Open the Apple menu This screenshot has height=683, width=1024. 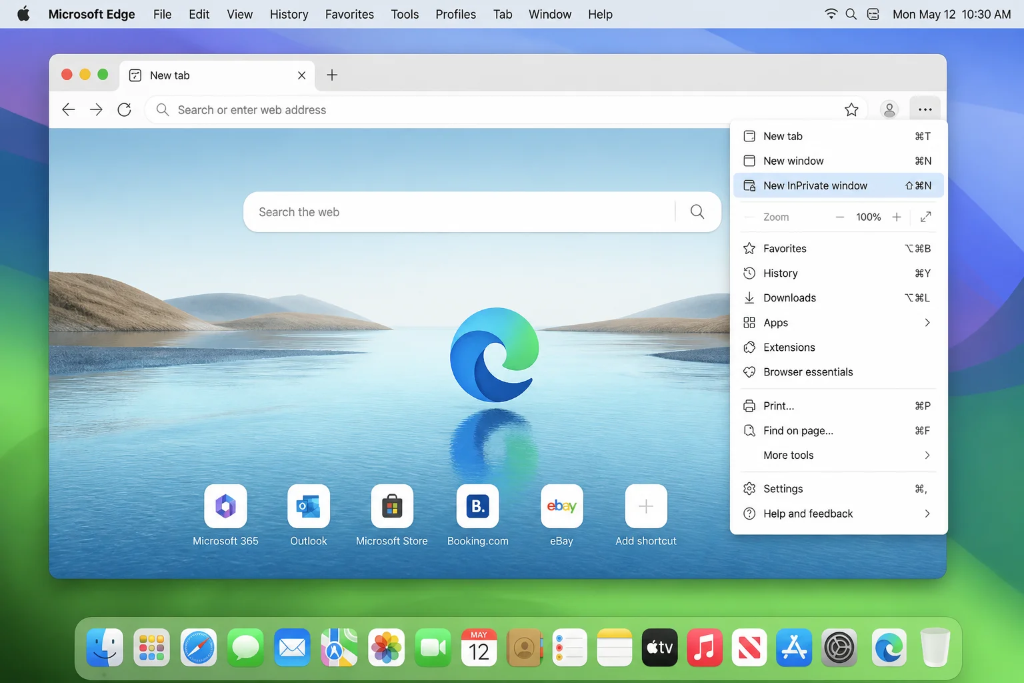pyautogui.click(x=23, y=14)
